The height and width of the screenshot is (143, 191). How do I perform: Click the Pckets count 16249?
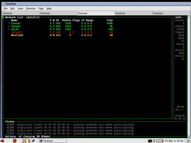coord(181,29)
